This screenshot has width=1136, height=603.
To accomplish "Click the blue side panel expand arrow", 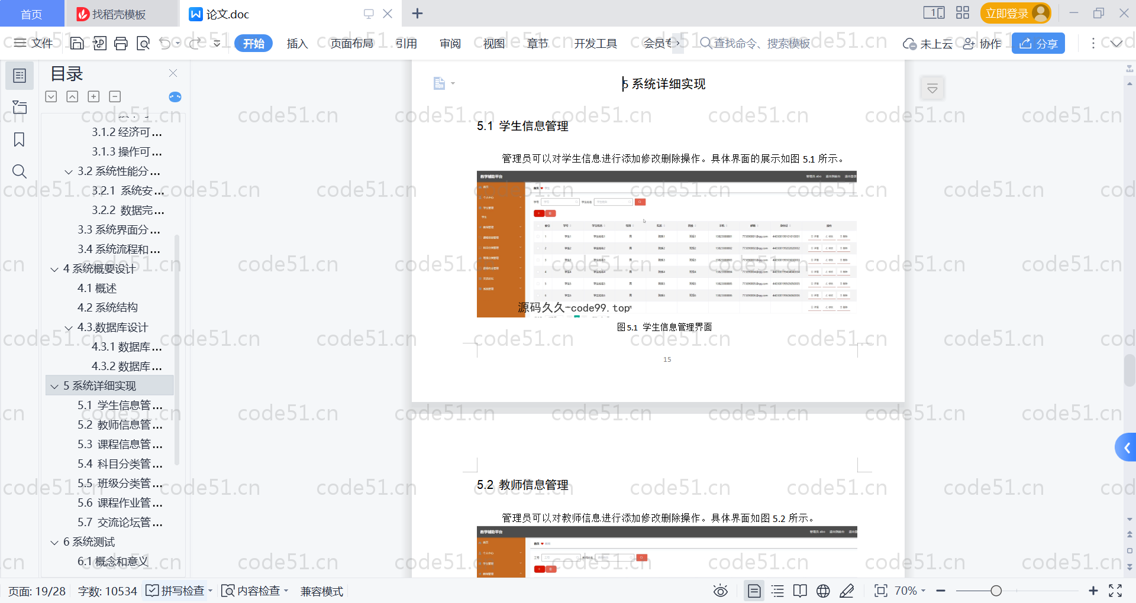I will tap(1126, 448).
